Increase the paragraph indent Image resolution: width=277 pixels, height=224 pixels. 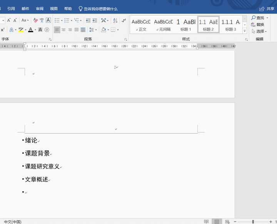[95, 20]
